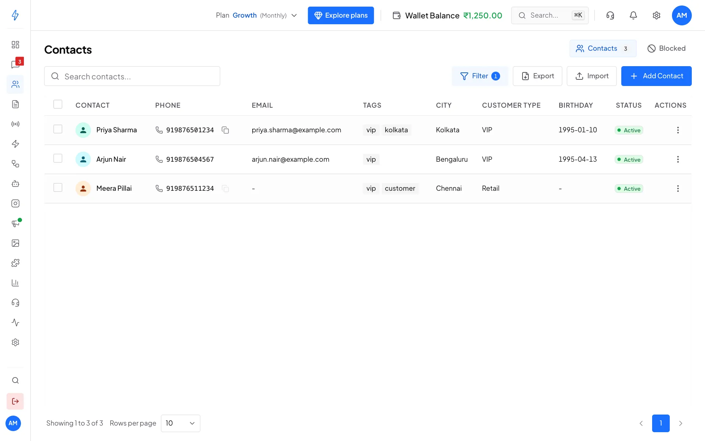Switch to the Contacts tab

pos(603,49)
